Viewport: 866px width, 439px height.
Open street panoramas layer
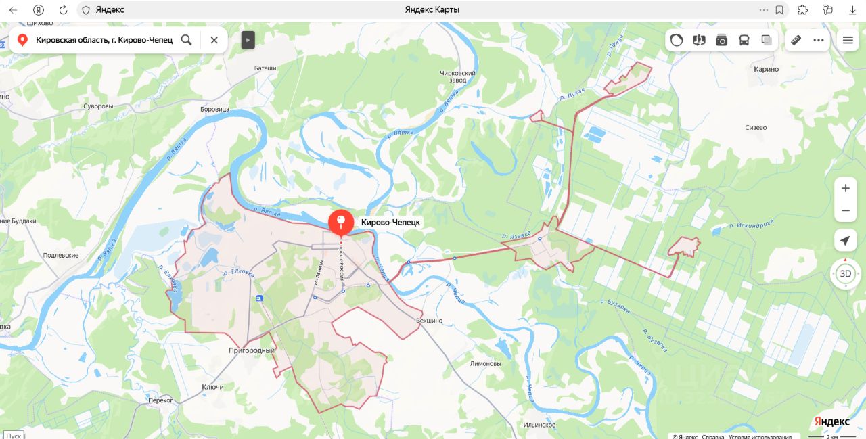click(x=699, y=40)
